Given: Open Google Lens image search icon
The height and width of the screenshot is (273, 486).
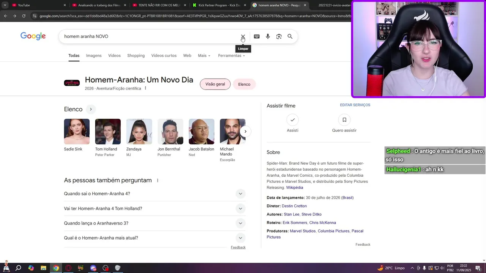Looking at the screenshot, I should tap(279, 36).
